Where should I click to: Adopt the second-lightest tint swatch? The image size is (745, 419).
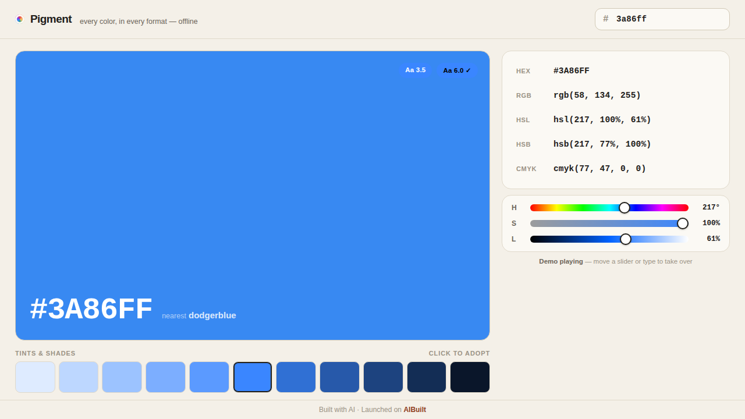tap(79, 377)
